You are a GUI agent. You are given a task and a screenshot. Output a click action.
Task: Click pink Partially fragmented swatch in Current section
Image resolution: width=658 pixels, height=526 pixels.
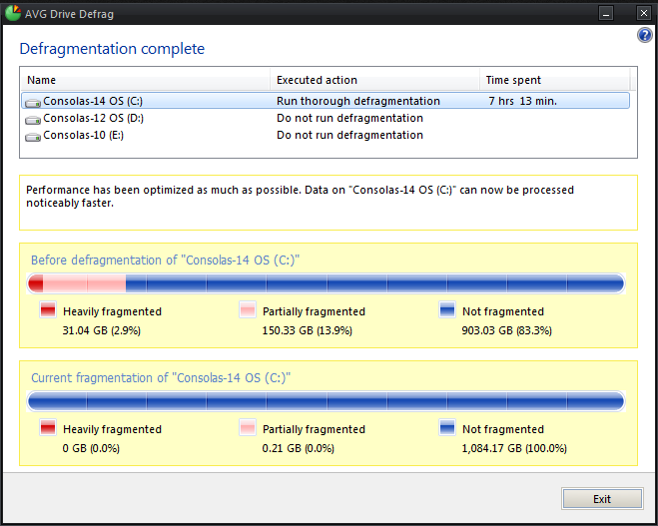[x=248, y=427]
